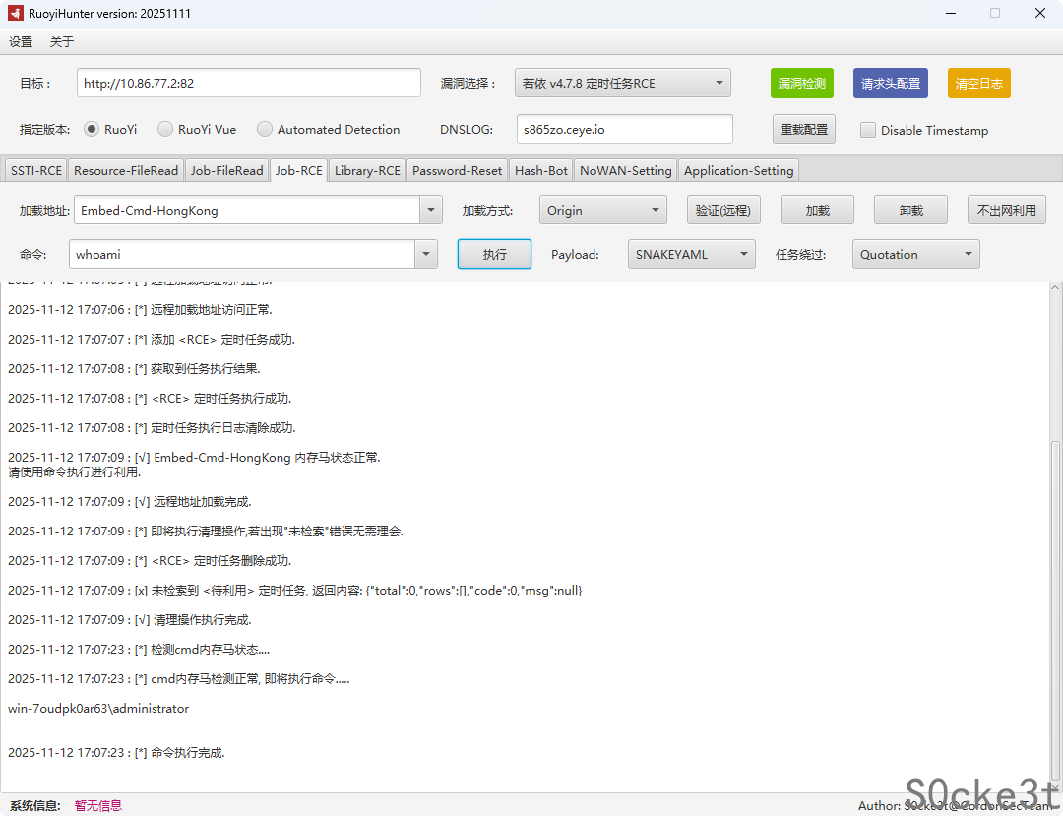This screenshot has height=816, width=1063.
Task: Switch to the Application-Setting tab
Action: (739, 171)
